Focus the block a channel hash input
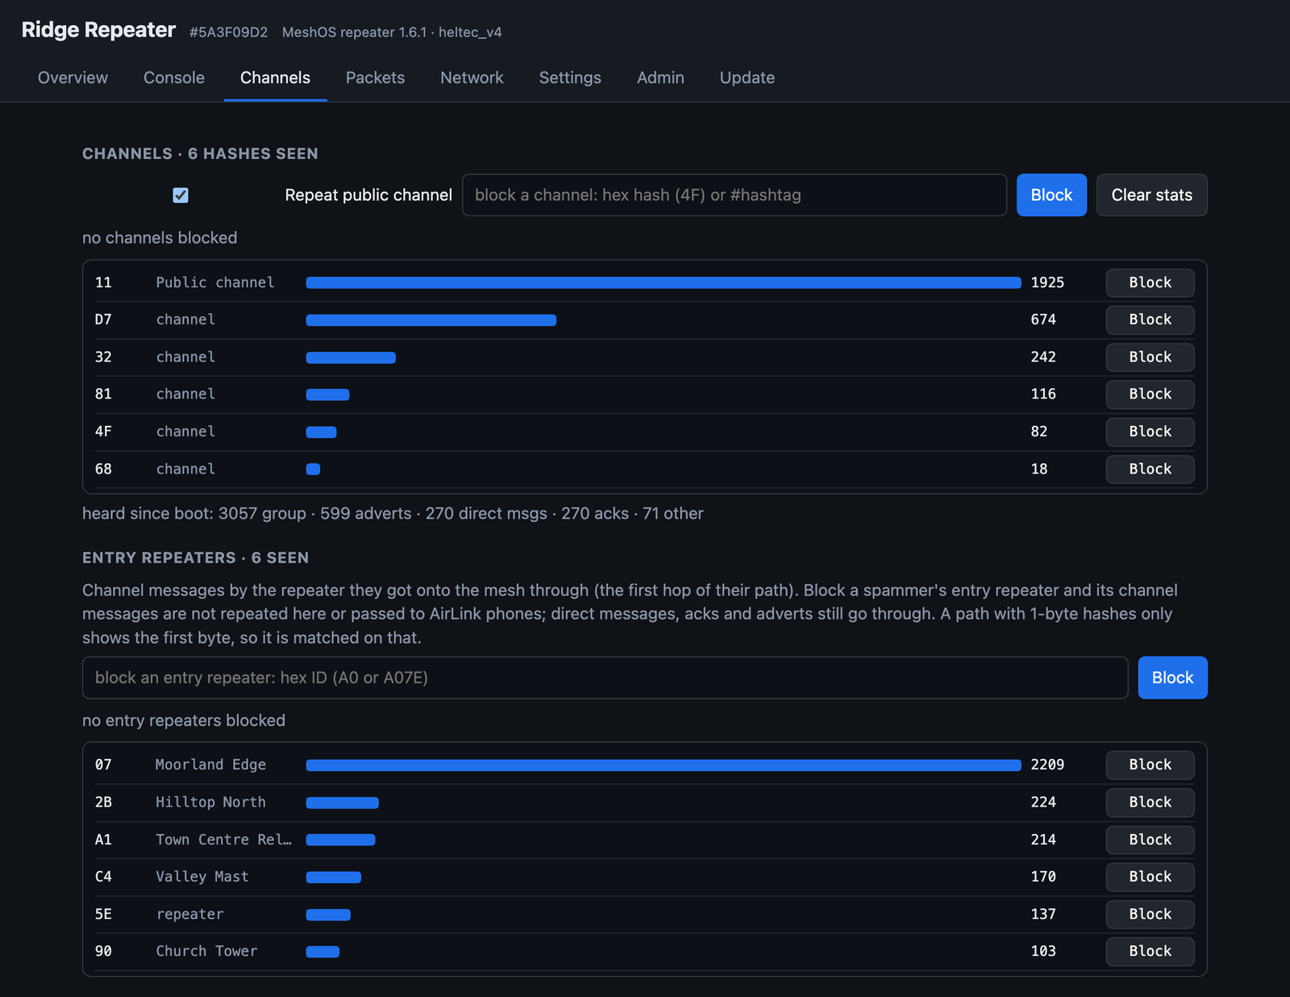The width and height of the screenshot is (1290, 997). (x=734, y=195)
